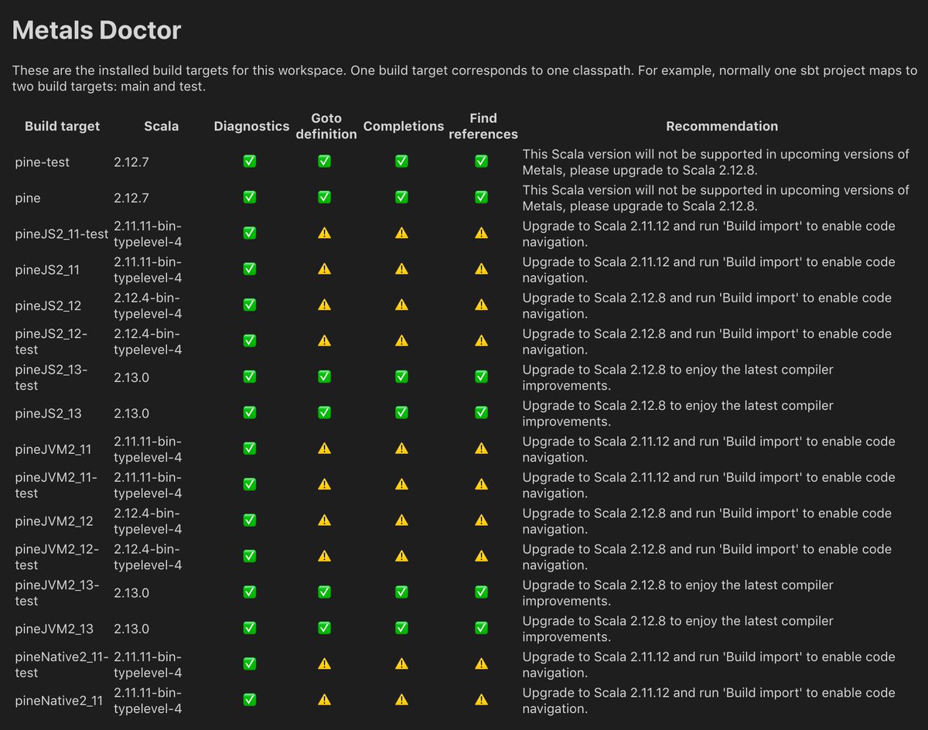
Task: Click pineJS2_12 Scala version 2.12.4-bin-typelevel-4
Action: [148, 305]
